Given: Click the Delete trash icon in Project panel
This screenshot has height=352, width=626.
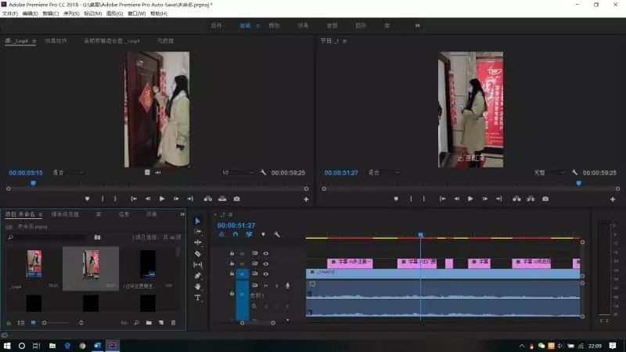Looking at the screenshot, I should pos(173,322).
